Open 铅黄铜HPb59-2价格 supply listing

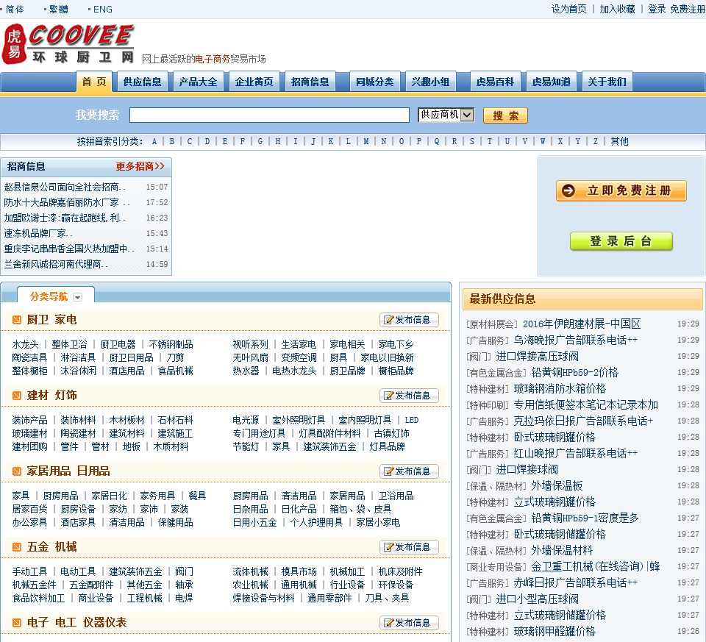tap(575, 372)
